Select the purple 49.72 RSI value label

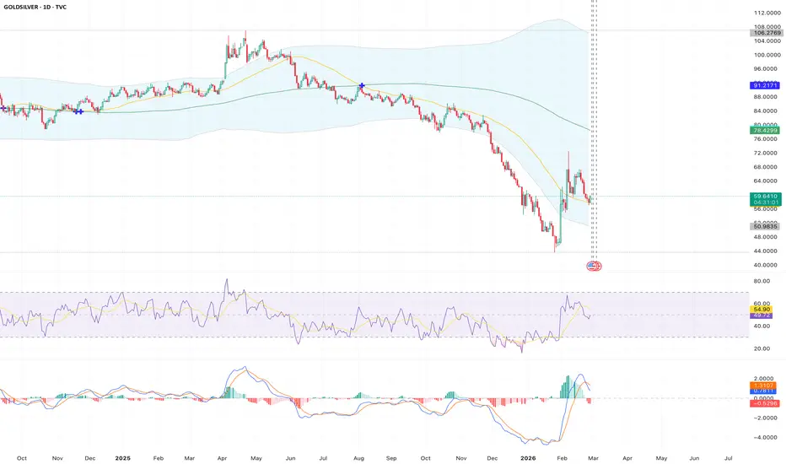[761, 316]
